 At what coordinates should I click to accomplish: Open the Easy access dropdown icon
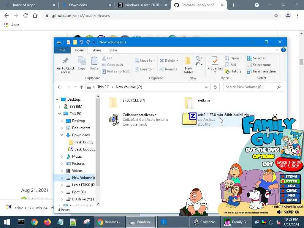pos(199,64)
